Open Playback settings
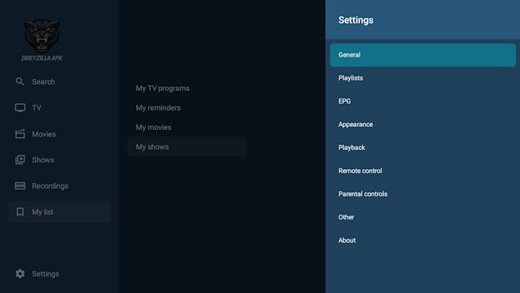 click(x=422, y=148)
